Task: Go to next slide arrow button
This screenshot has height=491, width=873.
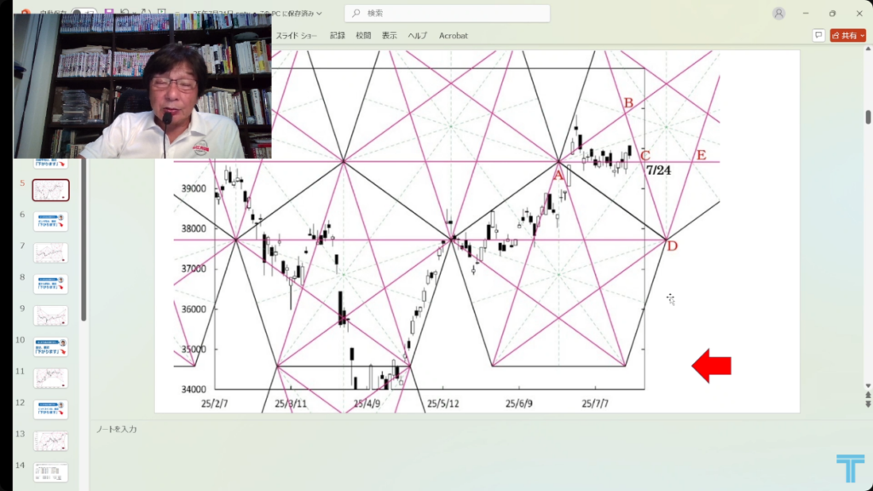Action: tap(868, 404)
